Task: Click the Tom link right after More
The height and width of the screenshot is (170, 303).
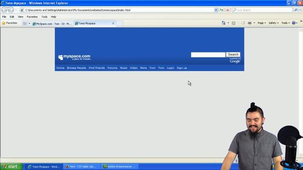Action: [x=152, y=68]
